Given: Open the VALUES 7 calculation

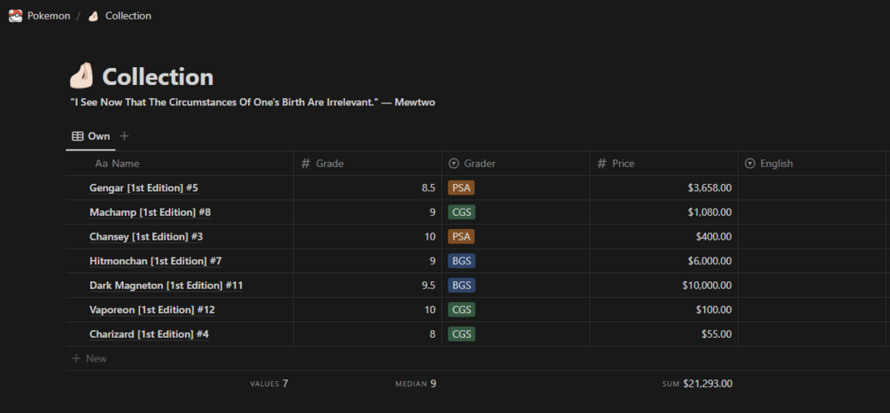Looking at the screenshot, I should click(269, 384).
